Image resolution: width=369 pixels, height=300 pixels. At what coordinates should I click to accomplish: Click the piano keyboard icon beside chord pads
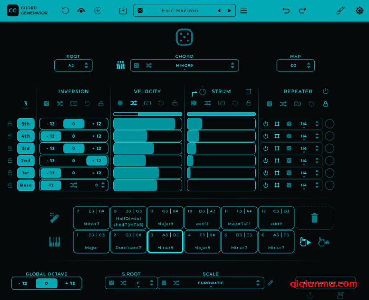[55, 242]
